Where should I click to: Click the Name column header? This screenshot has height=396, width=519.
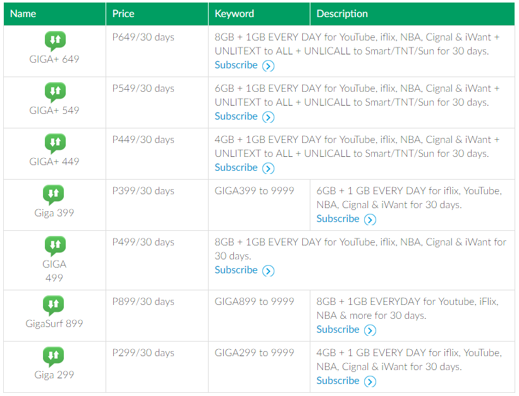[x=54, y=14]
